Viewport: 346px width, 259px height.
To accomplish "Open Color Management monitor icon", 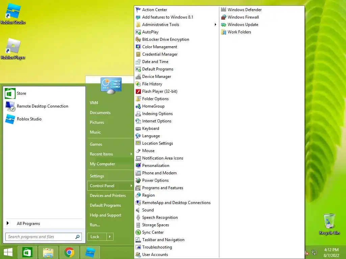I will point(138,47).
